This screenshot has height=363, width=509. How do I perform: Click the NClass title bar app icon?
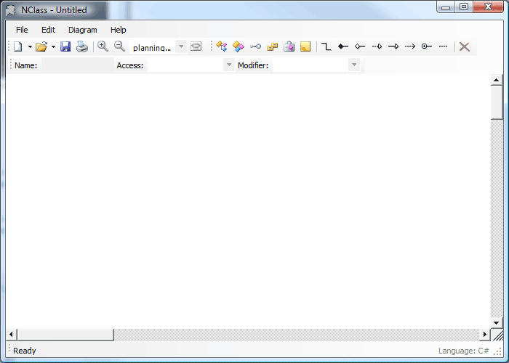tap(11, 10)
